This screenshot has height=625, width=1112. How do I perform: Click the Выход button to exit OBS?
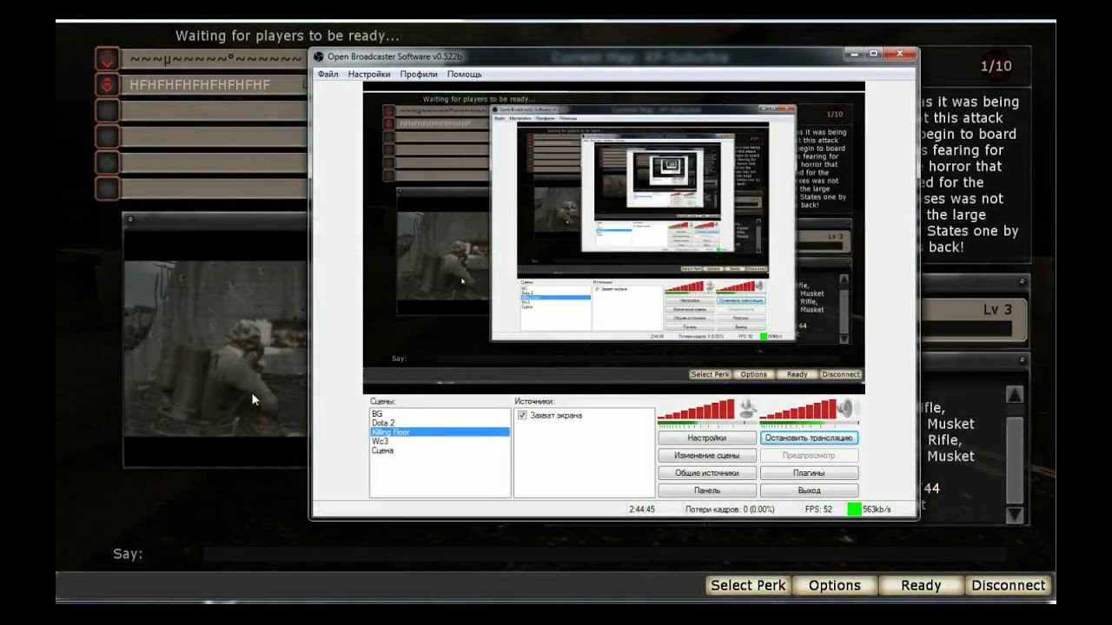[x=809, y=490]
